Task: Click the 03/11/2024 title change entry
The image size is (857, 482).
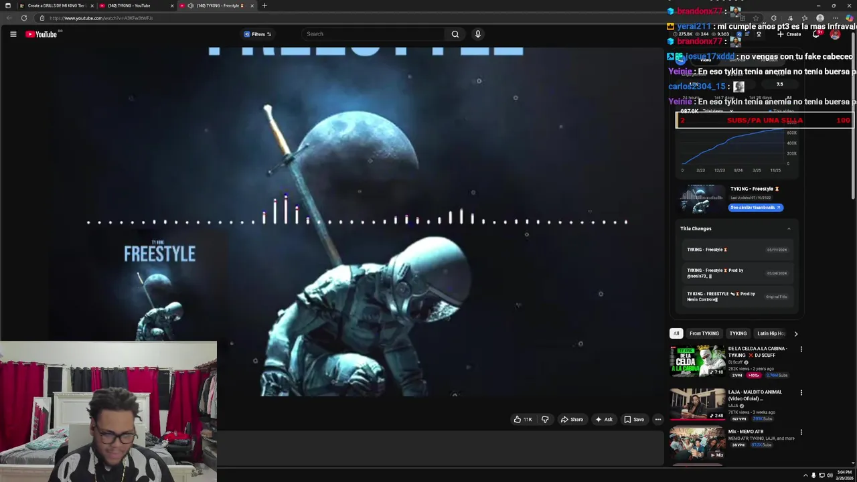Action: click(736, 250)
